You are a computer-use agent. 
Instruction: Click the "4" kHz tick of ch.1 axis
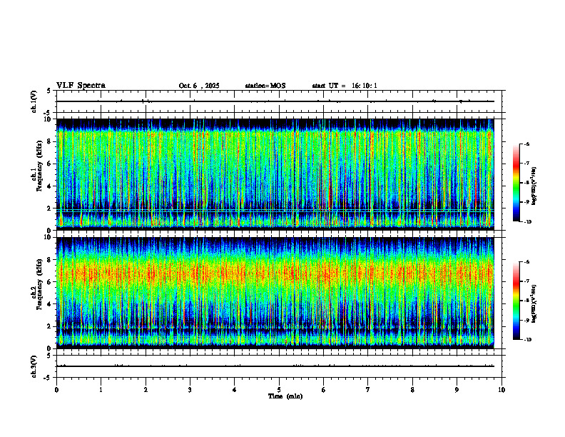coord(50,186)
